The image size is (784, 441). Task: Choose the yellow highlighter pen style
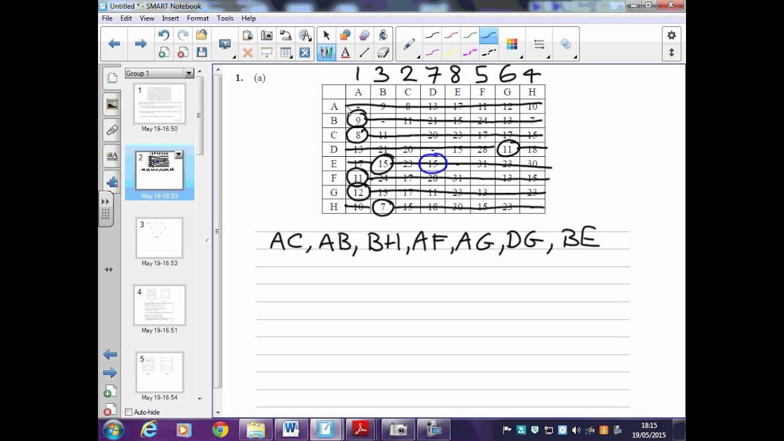point(451,53)
